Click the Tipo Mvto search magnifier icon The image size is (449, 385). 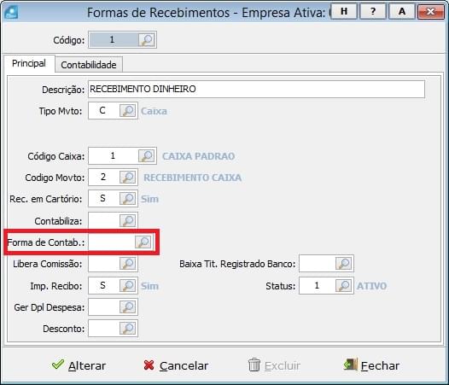point(128,111)
